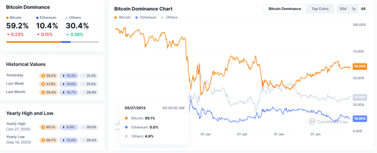Click the 65.1% Yearly High Bitcoin badge
Viewport: 377px width, 153px height.
click(49, 127)
